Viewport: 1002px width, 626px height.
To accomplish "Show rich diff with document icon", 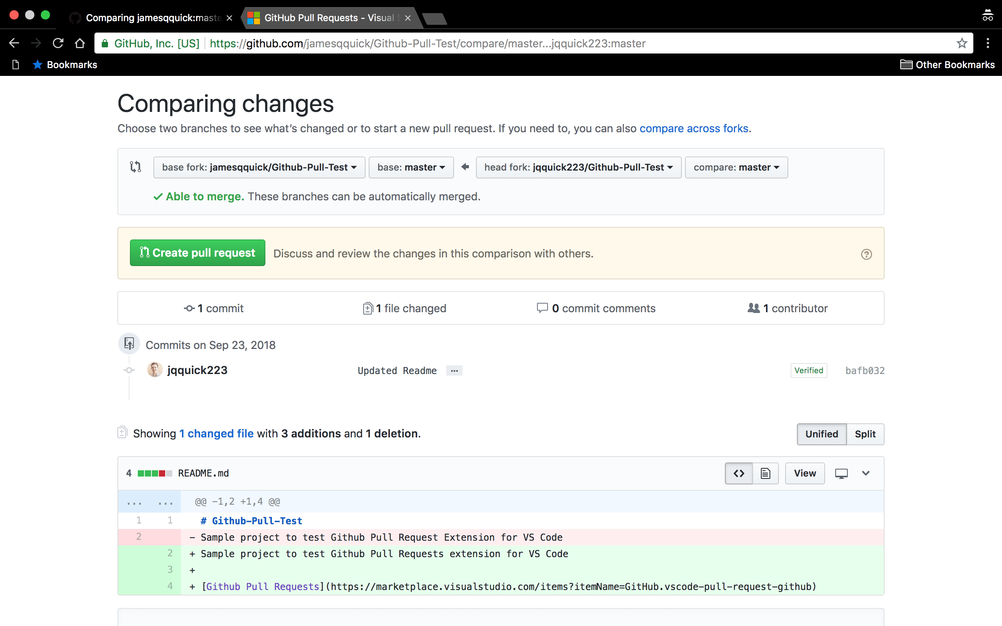I will tap(765, 473).
